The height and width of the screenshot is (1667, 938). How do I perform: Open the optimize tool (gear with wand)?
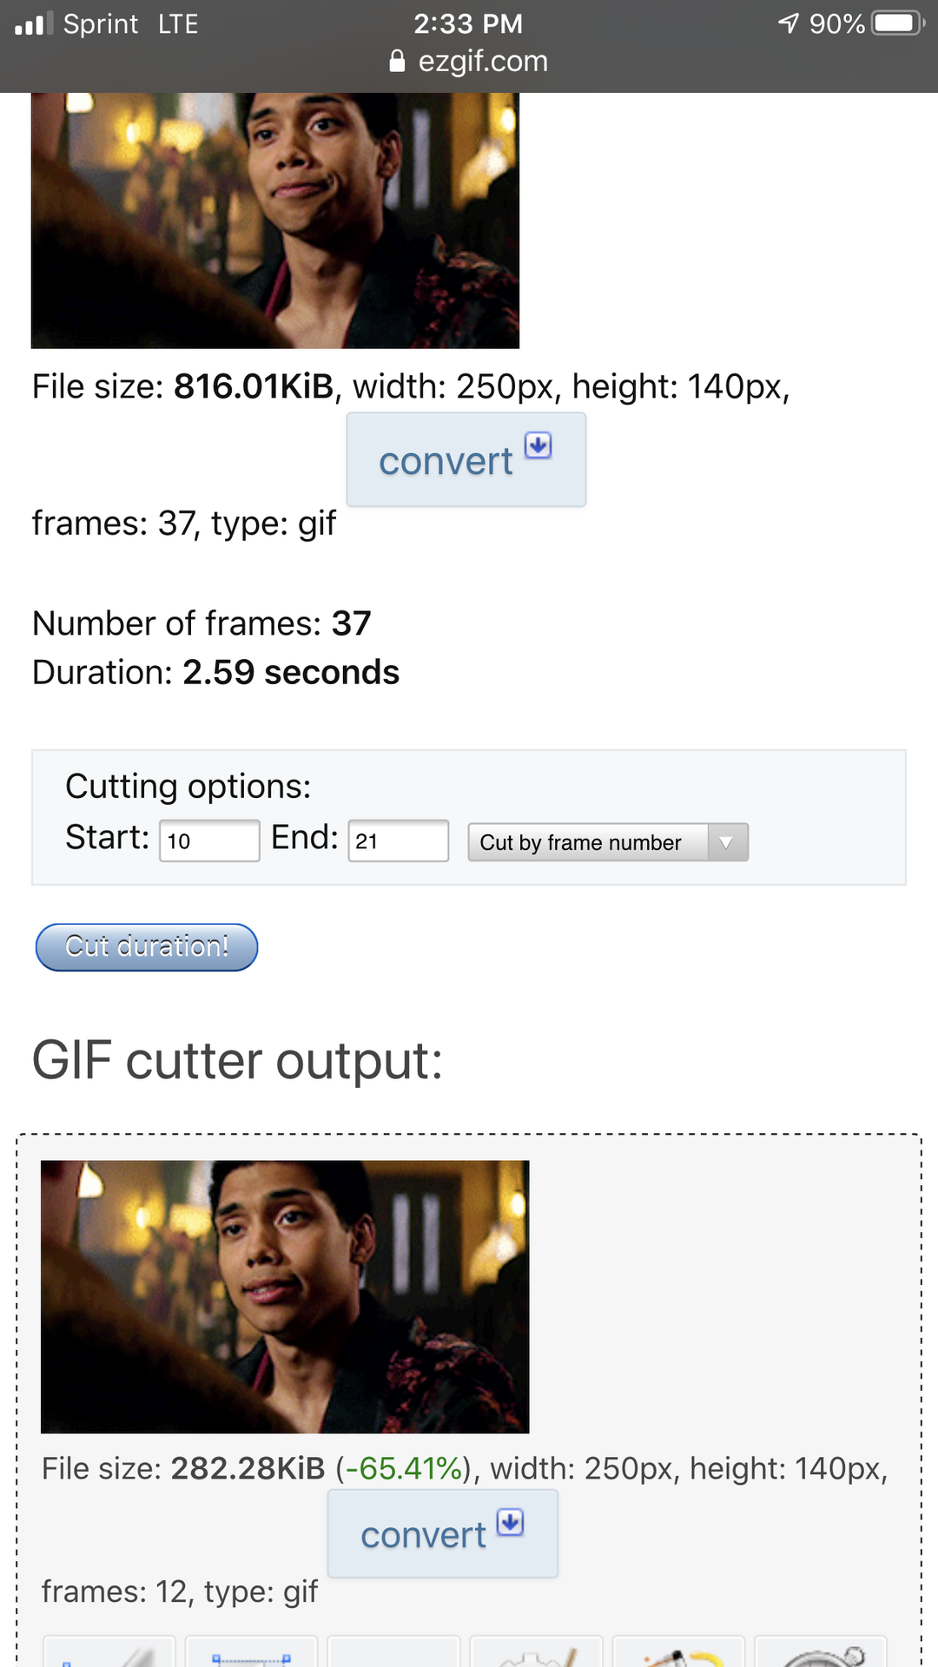pyautogui.click(x=536, y=1652)
